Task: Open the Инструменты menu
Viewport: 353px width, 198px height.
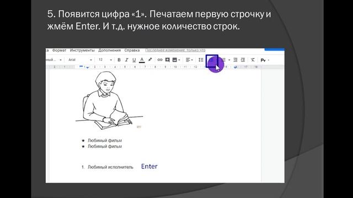Action: click(x=82, y=50)
